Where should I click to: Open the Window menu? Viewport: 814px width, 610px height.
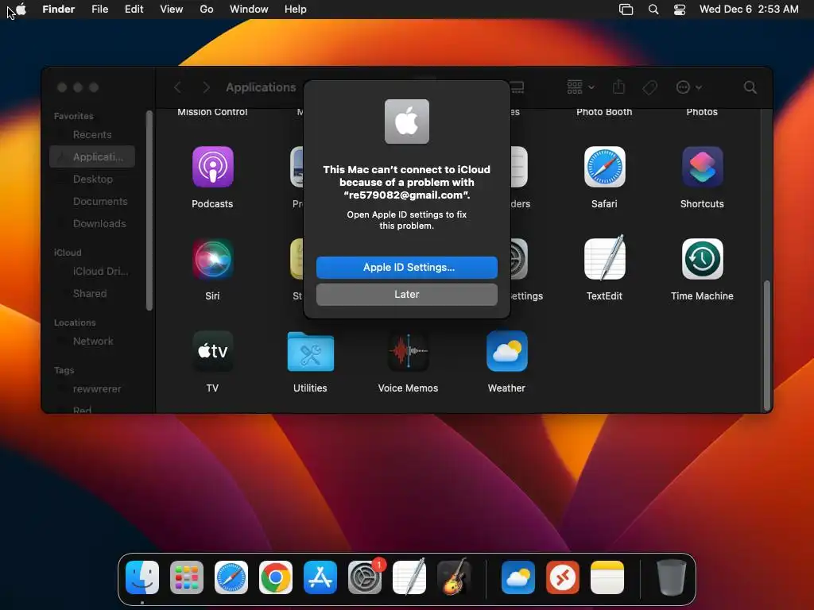pos(249,10)
